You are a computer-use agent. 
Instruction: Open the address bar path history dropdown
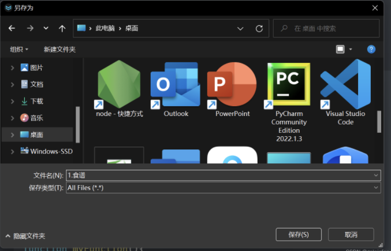coord(241,28)
